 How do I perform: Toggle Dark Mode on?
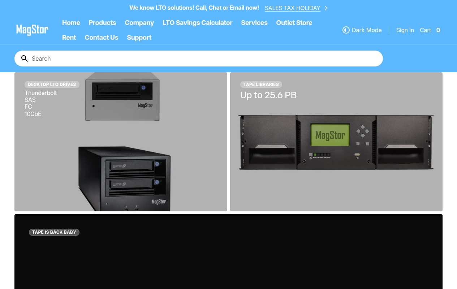(x=362, y=30)
